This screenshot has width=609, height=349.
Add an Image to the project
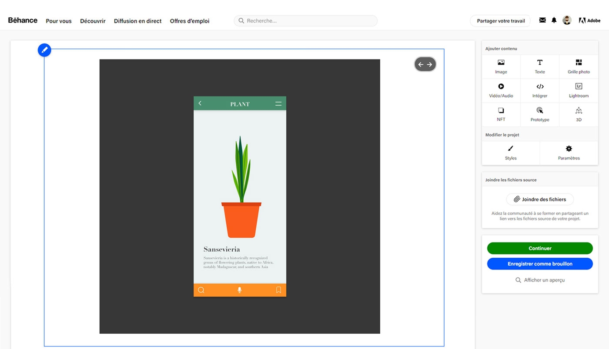click(500, 66)
